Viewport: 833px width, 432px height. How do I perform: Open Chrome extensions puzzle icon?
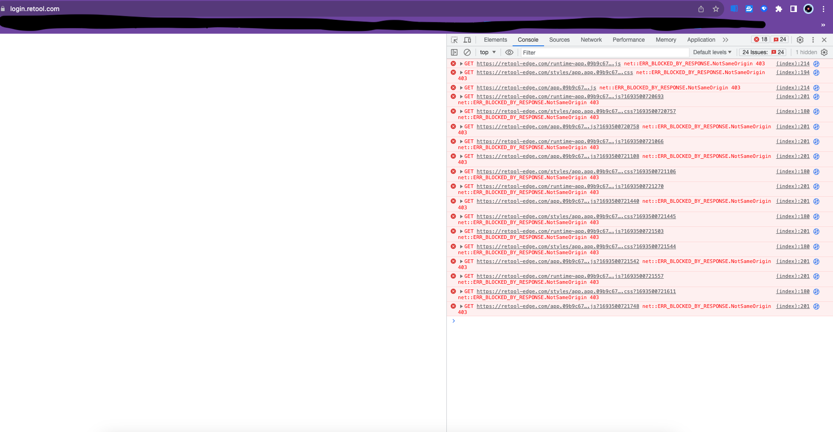click(x=779, y=9)
